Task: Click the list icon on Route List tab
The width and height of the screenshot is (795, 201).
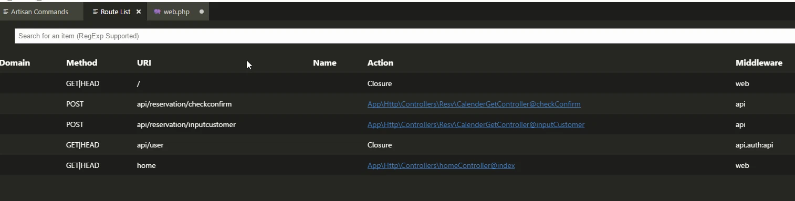Action: [x=95, y=12]
